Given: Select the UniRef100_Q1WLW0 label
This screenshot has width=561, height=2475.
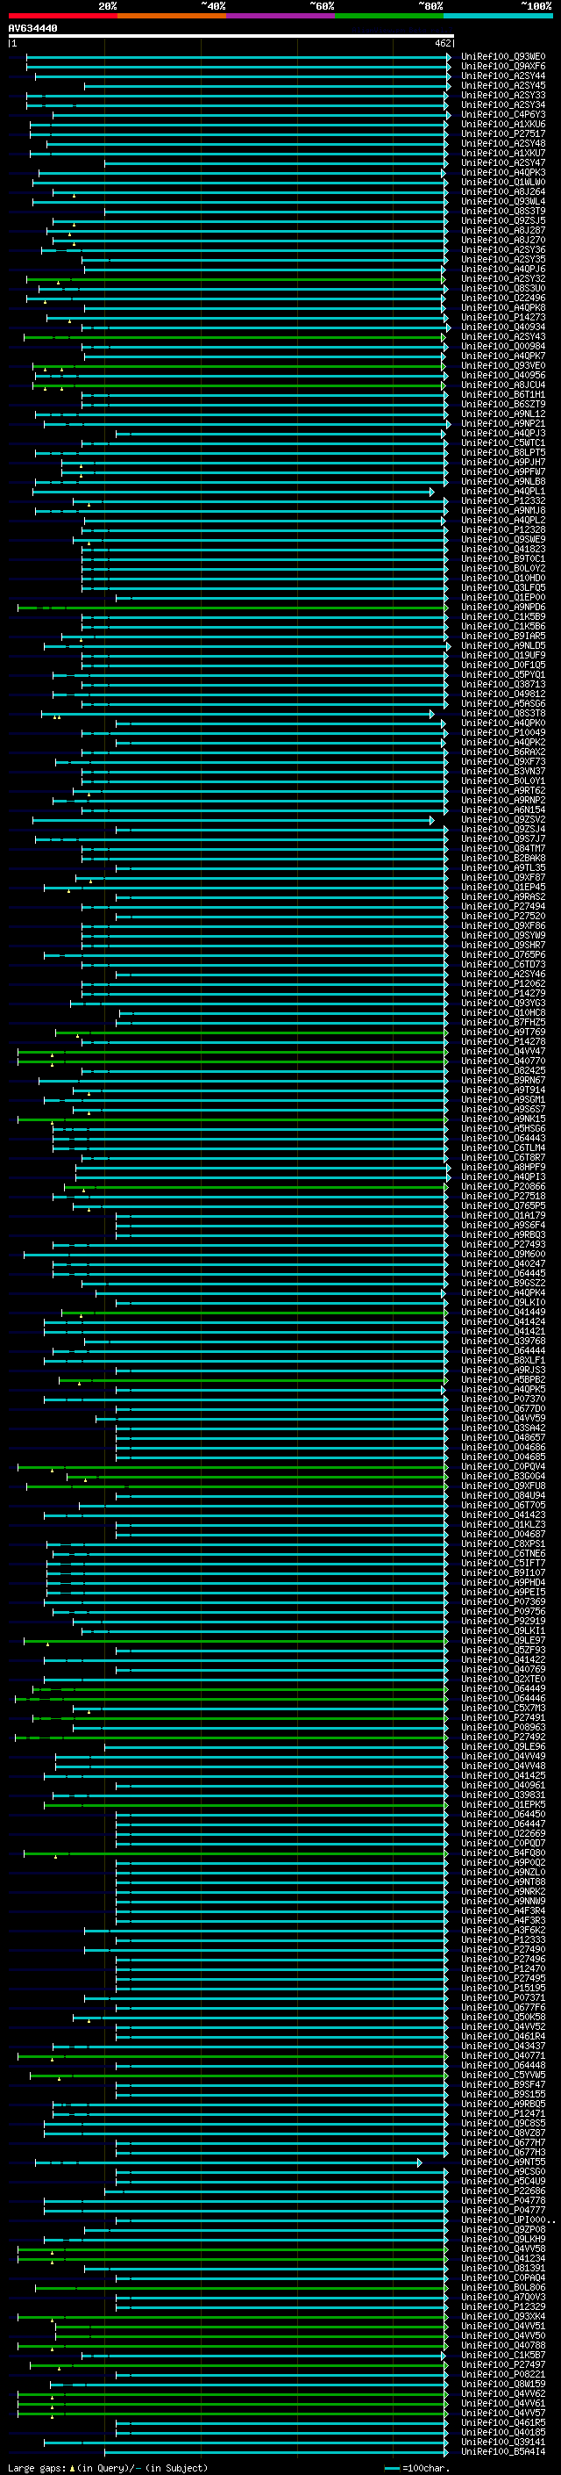Looking at the screenshot, I should (503, 183).
